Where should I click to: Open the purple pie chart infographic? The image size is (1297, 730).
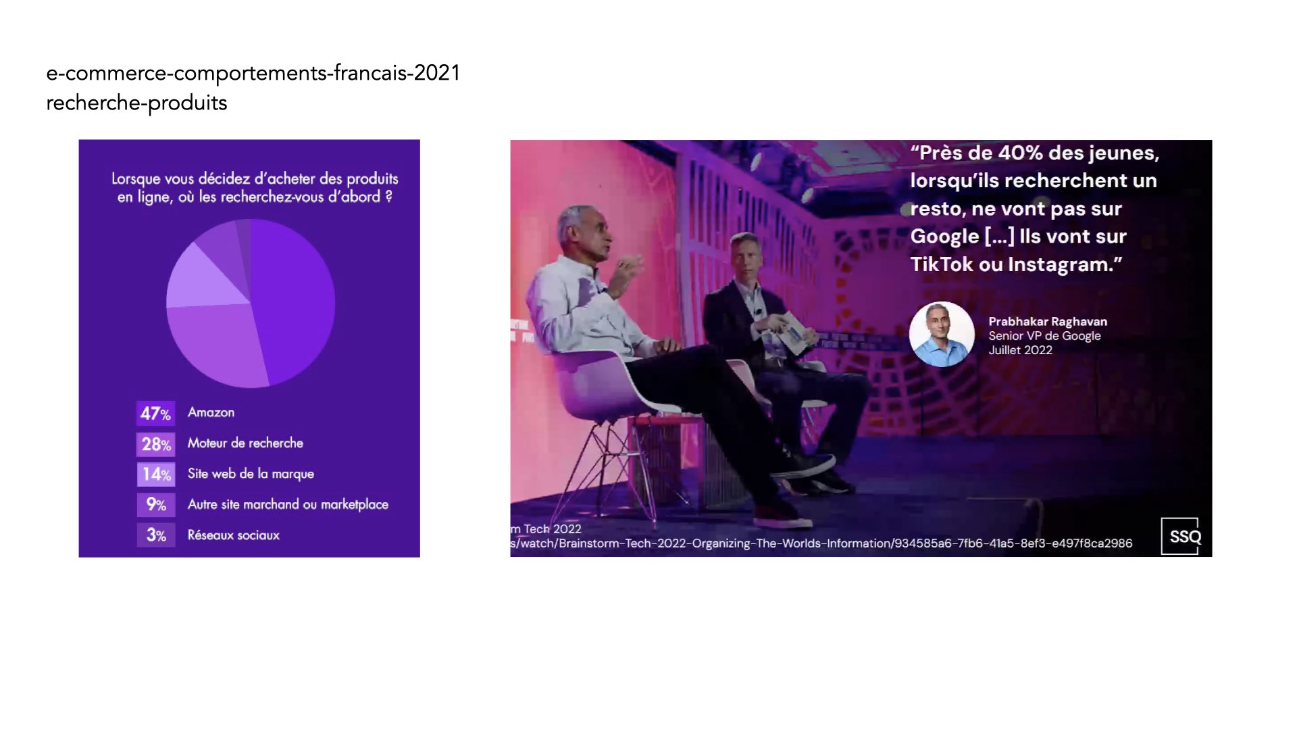point(249,348)
